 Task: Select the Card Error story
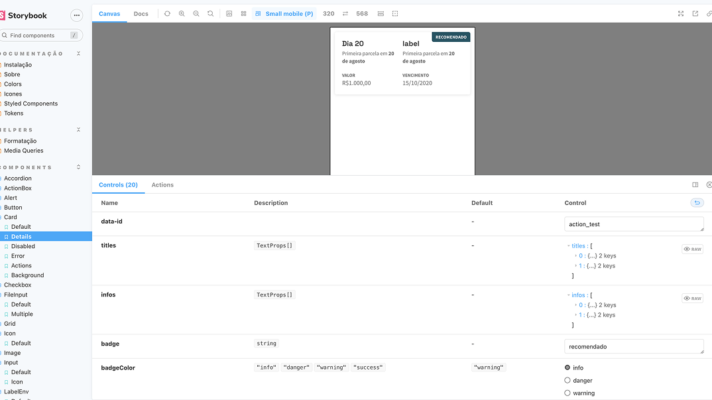18,256
